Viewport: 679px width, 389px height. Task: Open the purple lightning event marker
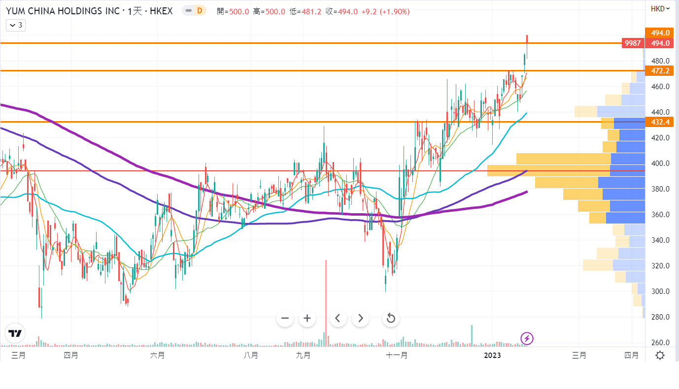[x=527, y=338]
